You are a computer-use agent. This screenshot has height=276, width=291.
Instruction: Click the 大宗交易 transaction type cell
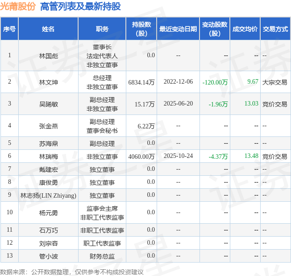[x=274, y=82]
